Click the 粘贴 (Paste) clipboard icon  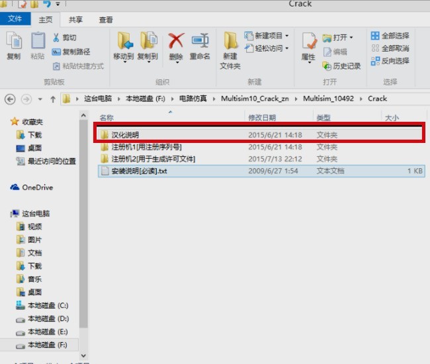[x=38, y=45]
